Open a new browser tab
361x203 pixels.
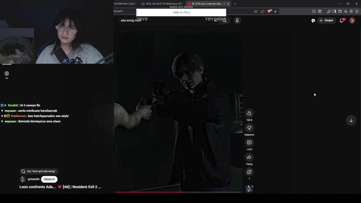pos(235,4)
